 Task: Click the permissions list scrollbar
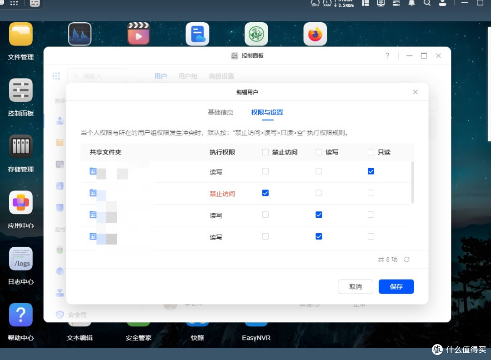(412, 182)
